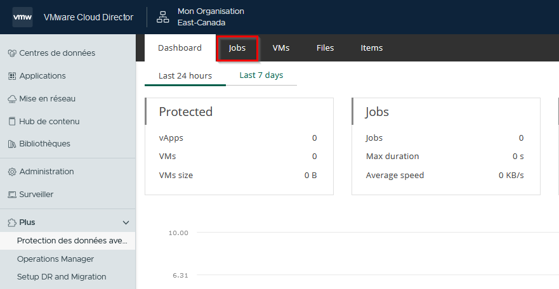The height and width of the screenshot is (289, 559).
Task: Click the 0 B VMs size value
Action: click(x=310, y=175)
